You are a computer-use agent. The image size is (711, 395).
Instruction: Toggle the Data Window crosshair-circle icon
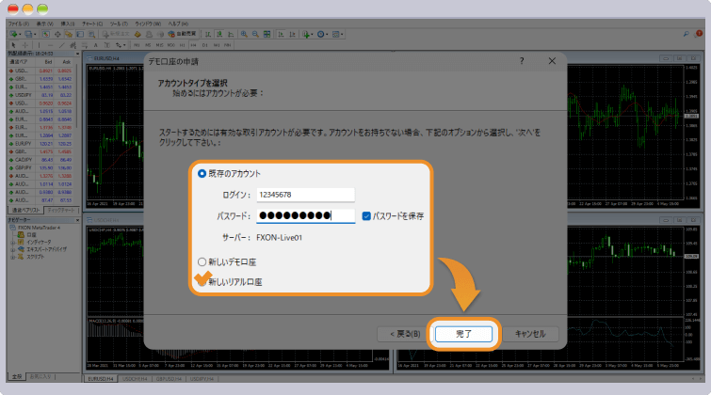pos(57,34)
